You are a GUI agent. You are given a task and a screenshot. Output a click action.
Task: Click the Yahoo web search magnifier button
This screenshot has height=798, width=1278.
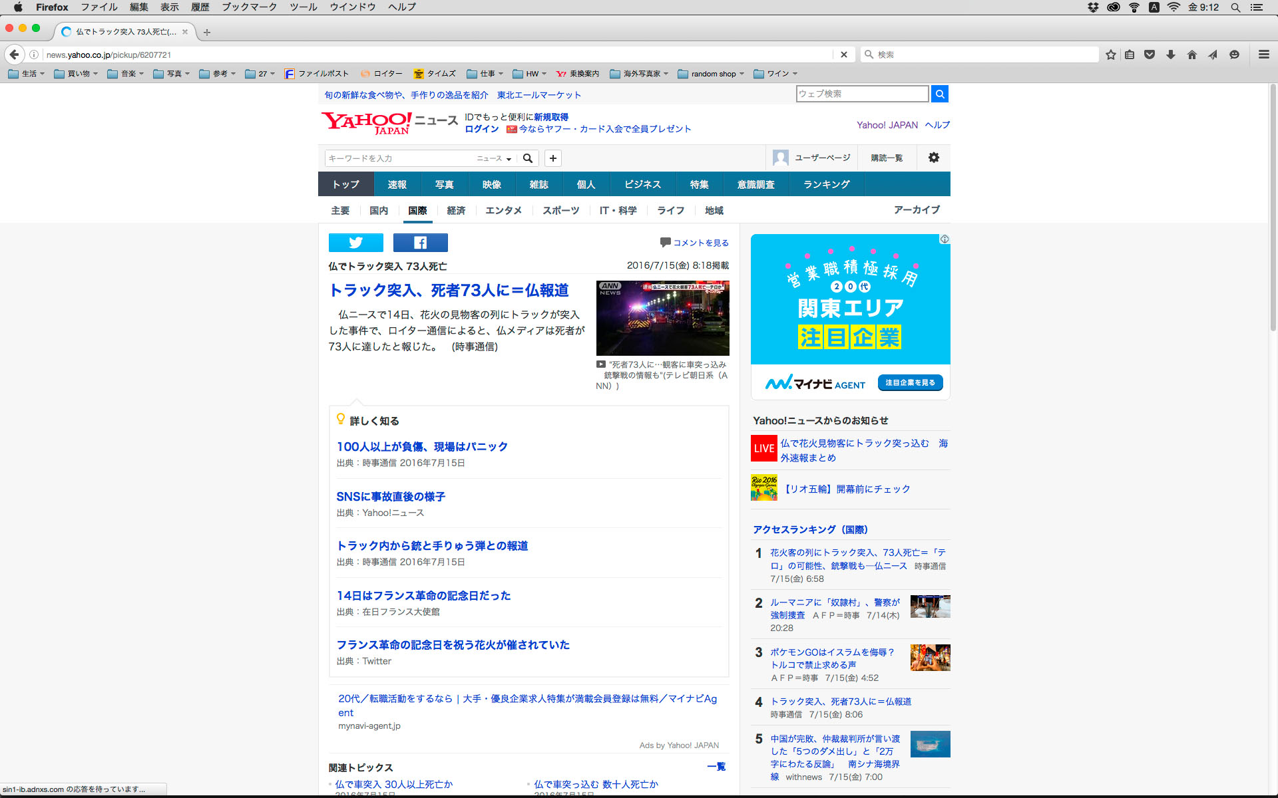(x=939, y=94)
